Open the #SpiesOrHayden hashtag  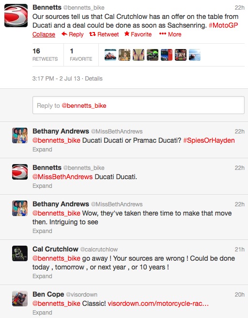209,140
